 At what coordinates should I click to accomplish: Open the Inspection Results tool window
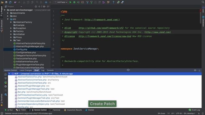pos(73,110)
